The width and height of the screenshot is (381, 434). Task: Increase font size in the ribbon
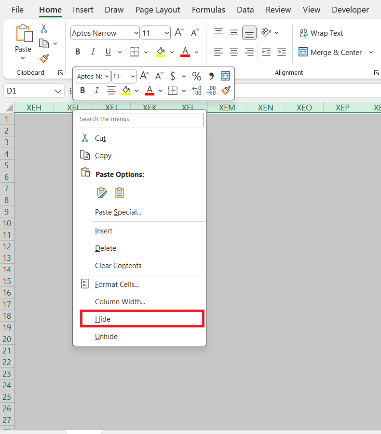coord(179,33)
